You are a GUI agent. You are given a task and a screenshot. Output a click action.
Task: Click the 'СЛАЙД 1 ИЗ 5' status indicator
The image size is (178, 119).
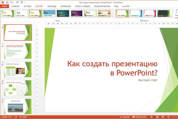point(6,117)
